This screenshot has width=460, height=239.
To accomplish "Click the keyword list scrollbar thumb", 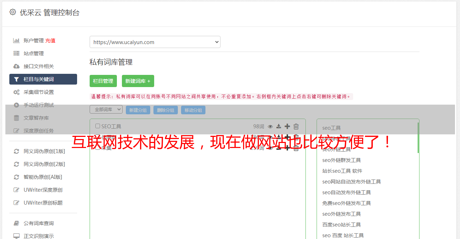I will (x=418, y=138).
